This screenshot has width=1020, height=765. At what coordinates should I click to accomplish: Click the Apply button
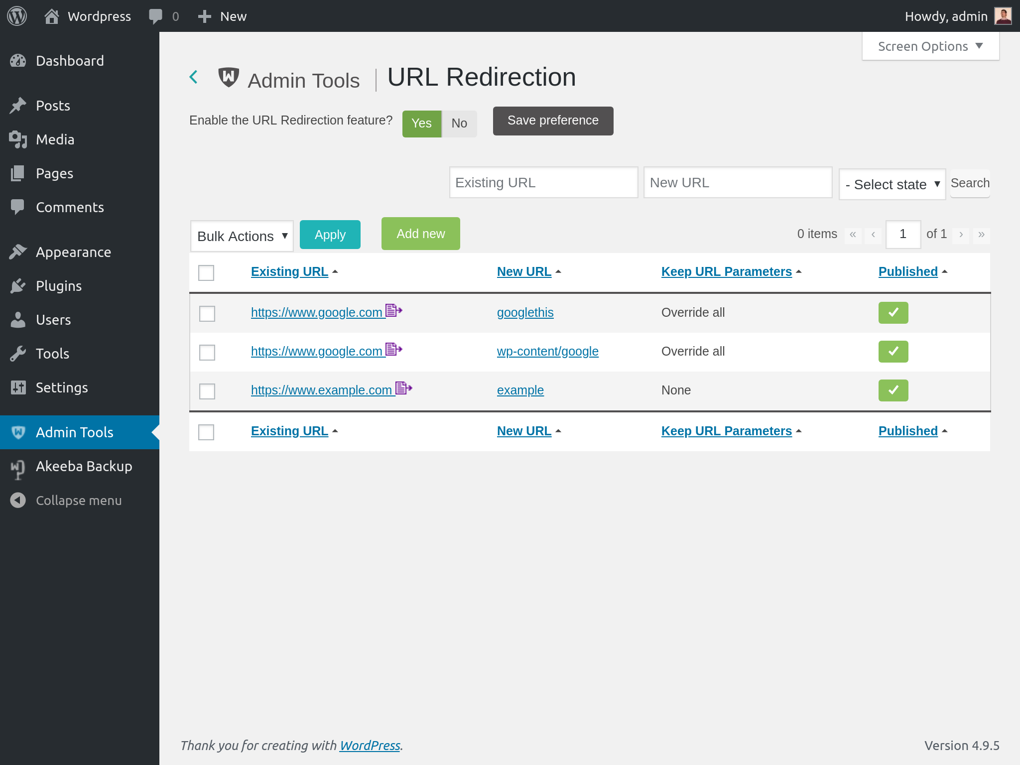point(330,235)
